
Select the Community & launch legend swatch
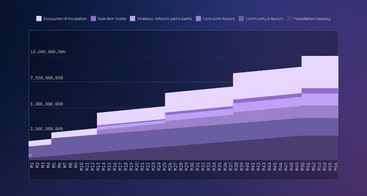click(x=241, y=19)
